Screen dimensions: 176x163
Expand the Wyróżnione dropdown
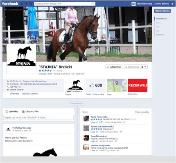coord(77,103)
